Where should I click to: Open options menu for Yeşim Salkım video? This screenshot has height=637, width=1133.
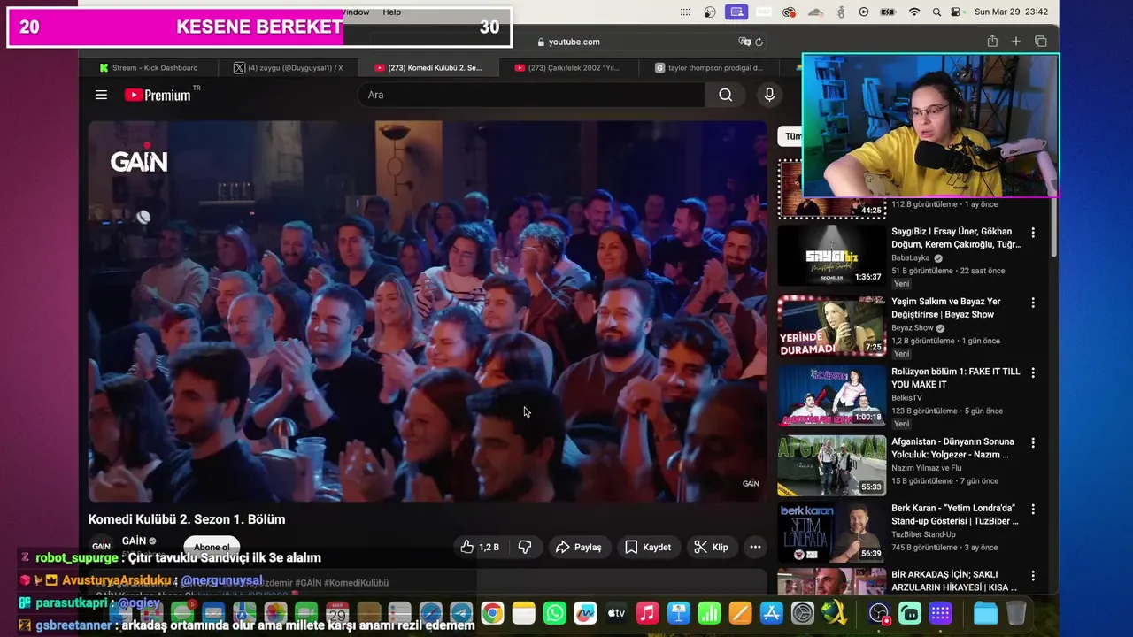[1032, 303]
